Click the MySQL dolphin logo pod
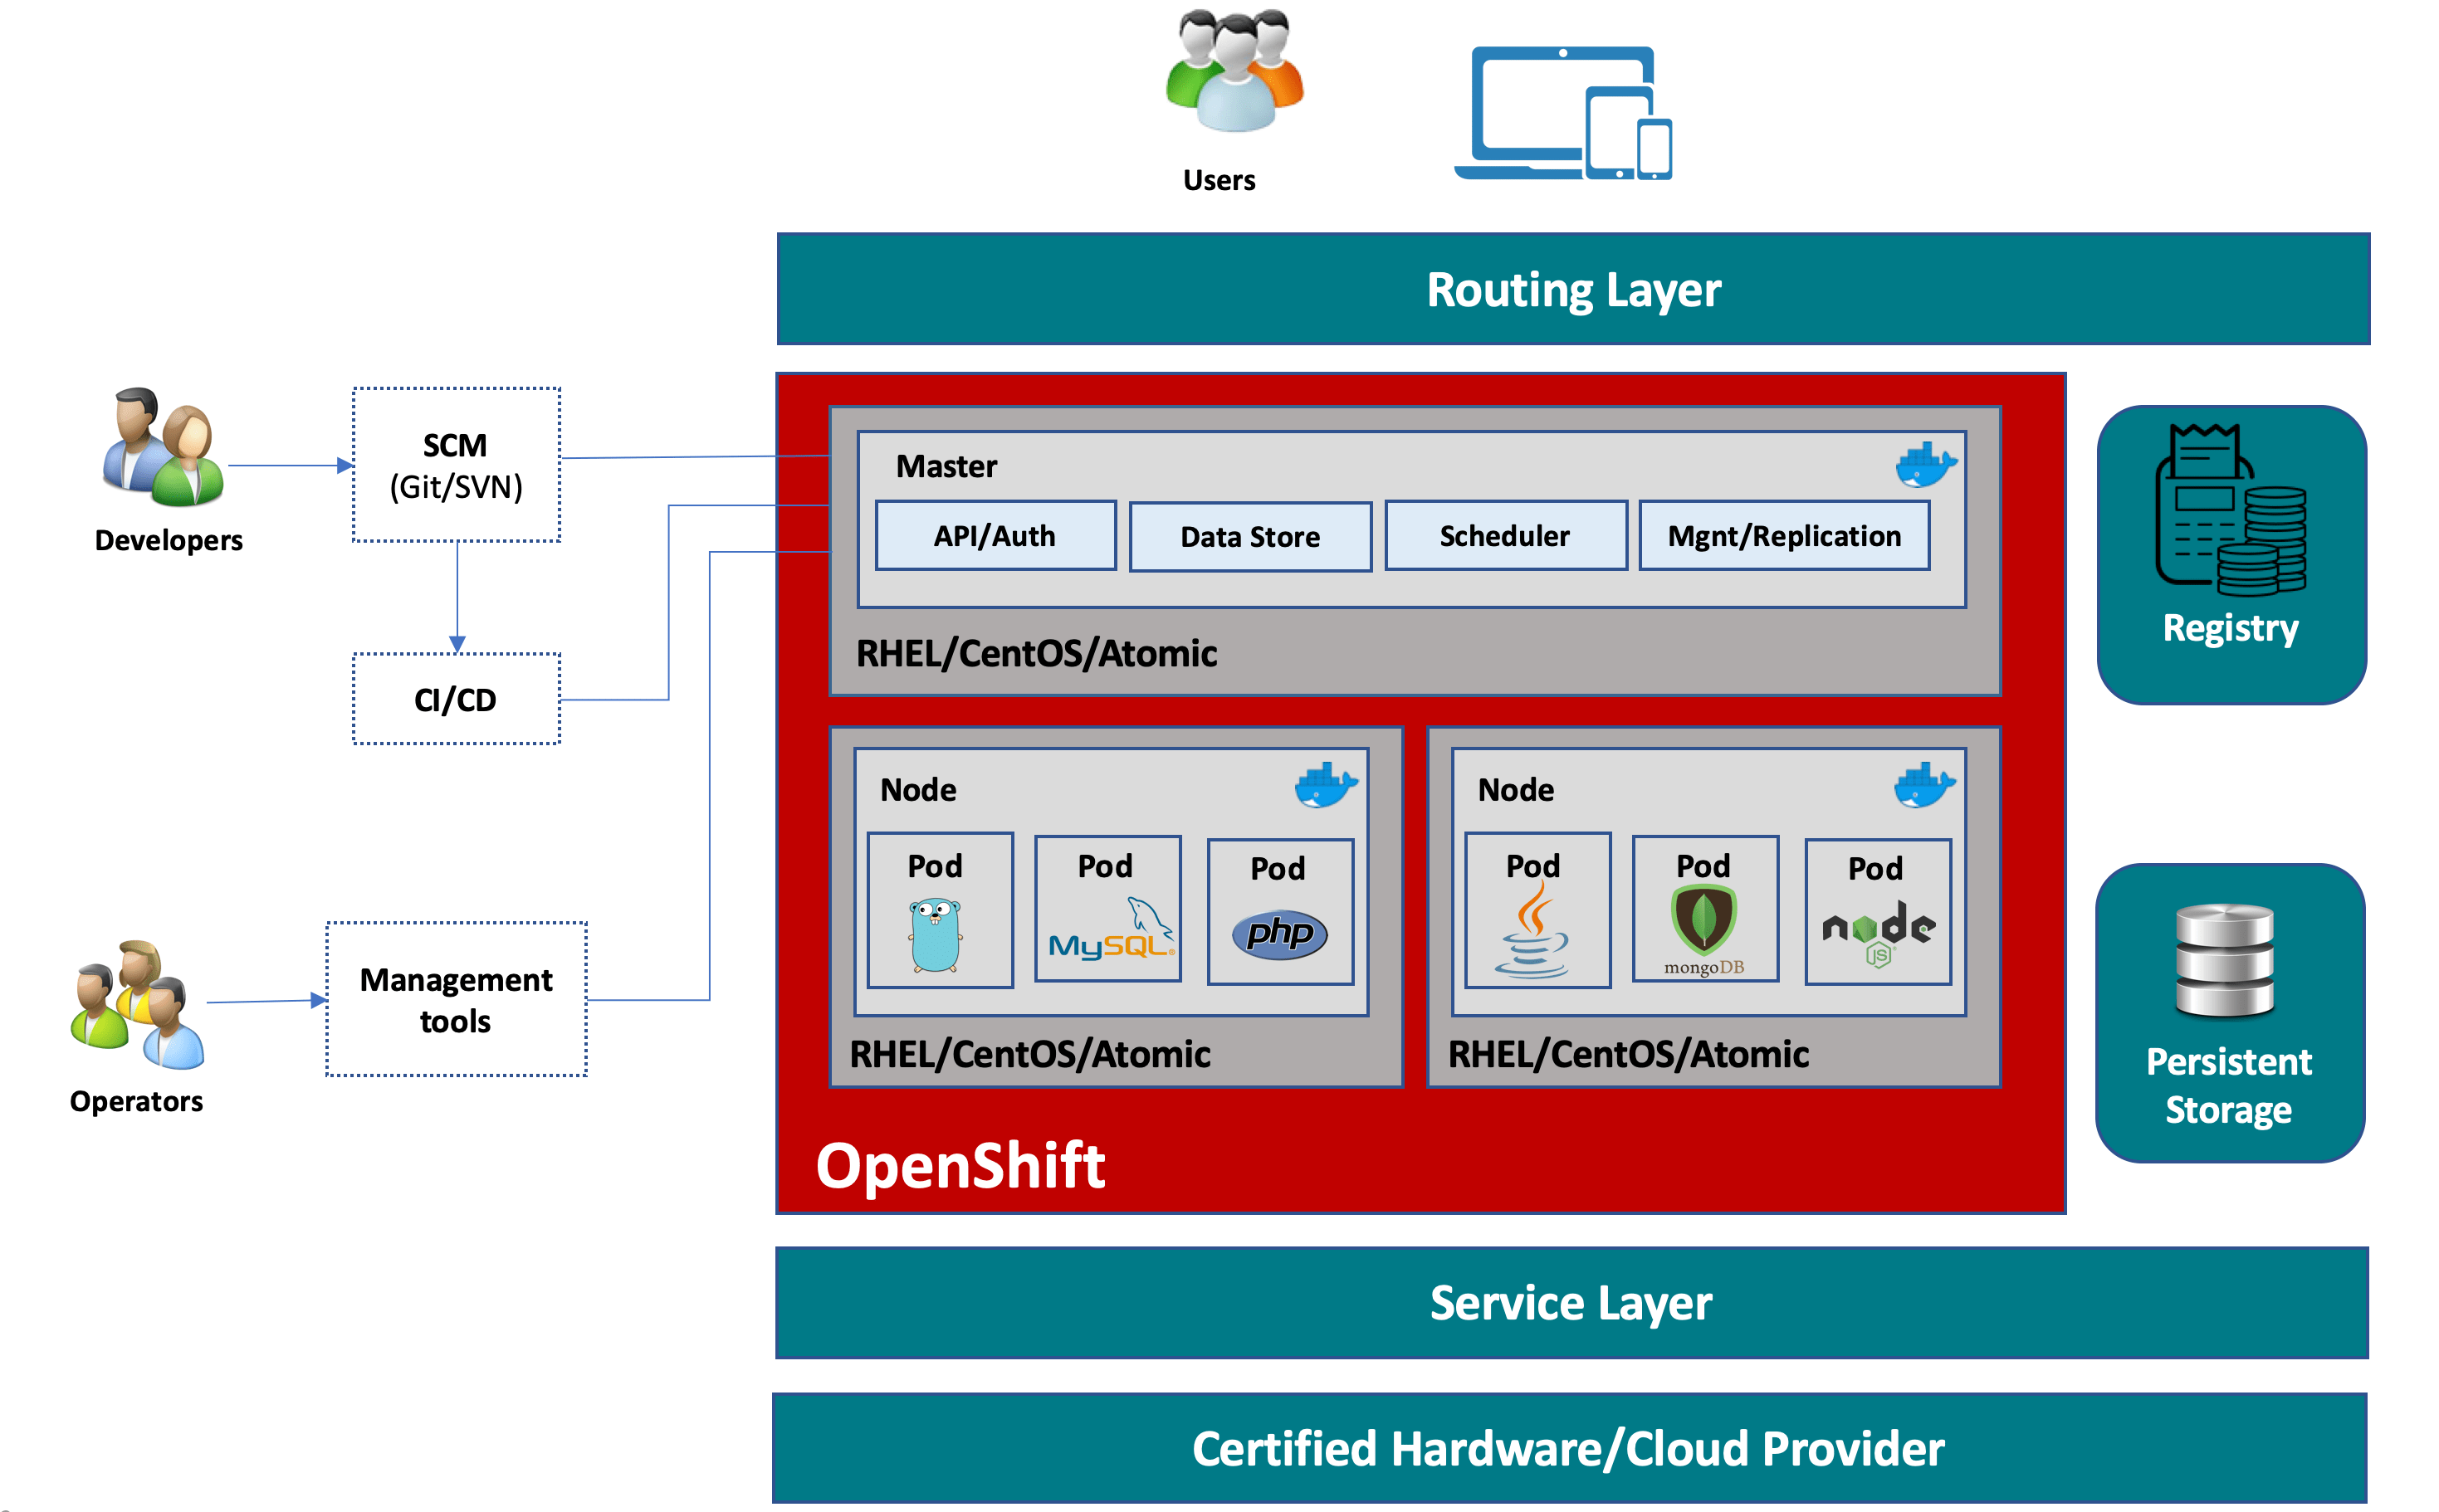 point(1109,930)
